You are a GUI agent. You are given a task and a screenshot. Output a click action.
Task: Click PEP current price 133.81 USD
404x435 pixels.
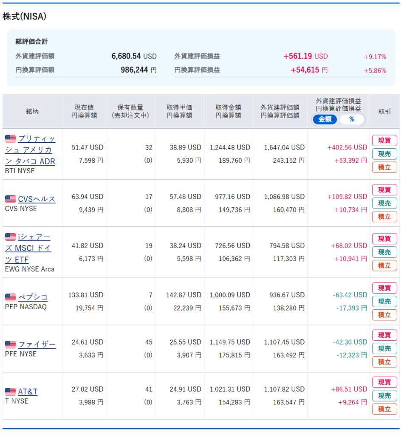pos(86,295)
